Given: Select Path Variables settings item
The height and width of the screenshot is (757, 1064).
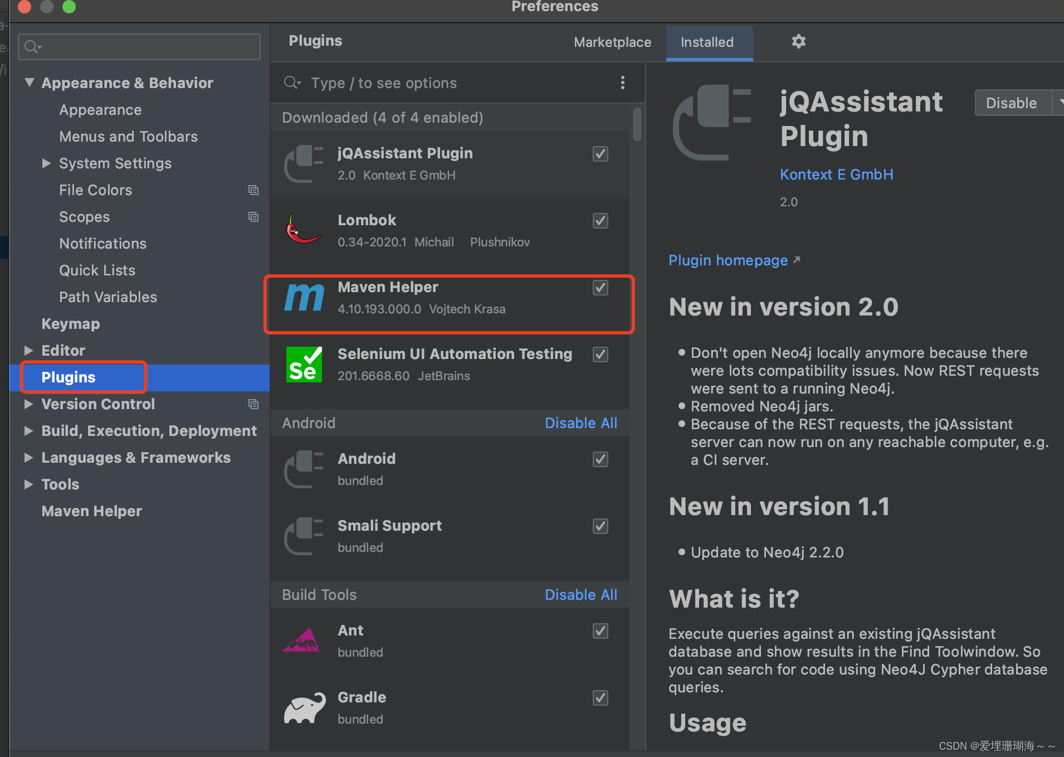Looking at the screenshot, I should click(x=108, y=297).
